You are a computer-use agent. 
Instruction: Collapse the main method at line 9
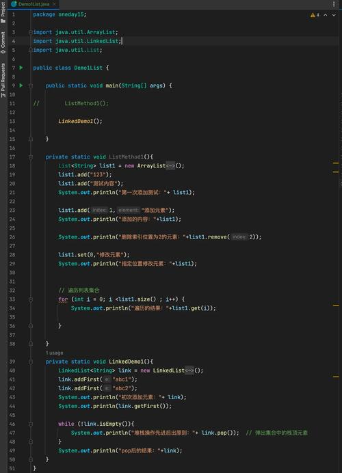point(31,85)
